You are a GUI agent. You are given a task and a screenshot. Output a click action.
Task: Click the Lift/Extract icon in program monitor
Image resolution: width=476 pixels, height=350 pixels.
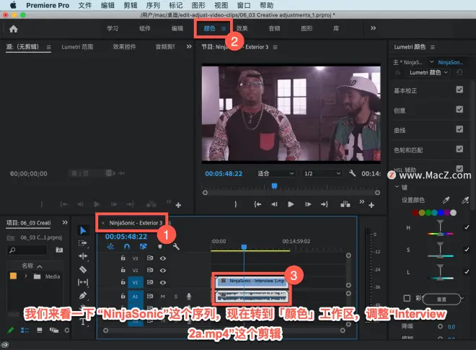[x=345, y=204]
